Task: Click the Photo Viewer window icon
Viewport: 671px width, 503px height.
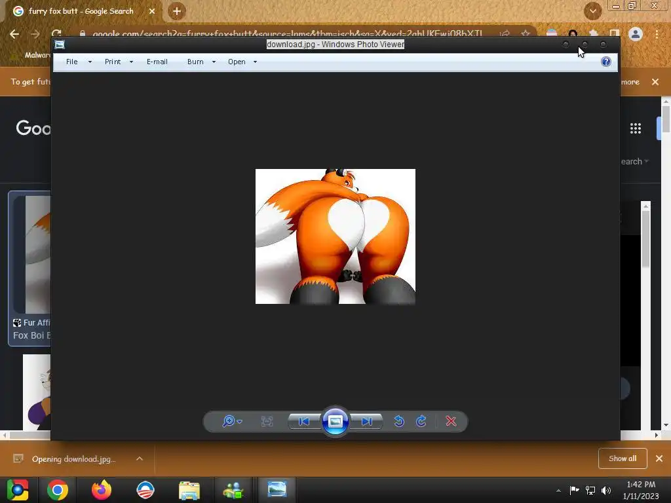Action: pyautogui.click(x=60, y=45)
